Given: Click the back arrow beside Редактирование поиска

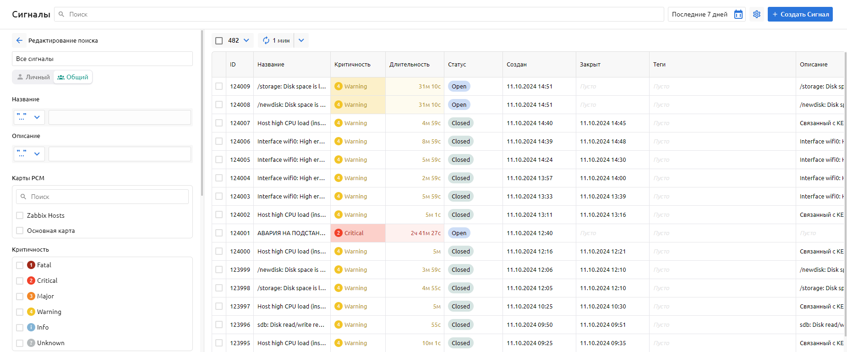Looking at the screenshot, I should click(19, 40).
